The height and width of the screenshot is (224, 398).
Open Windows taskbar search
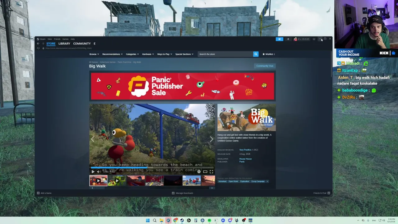tap(155, 221)
